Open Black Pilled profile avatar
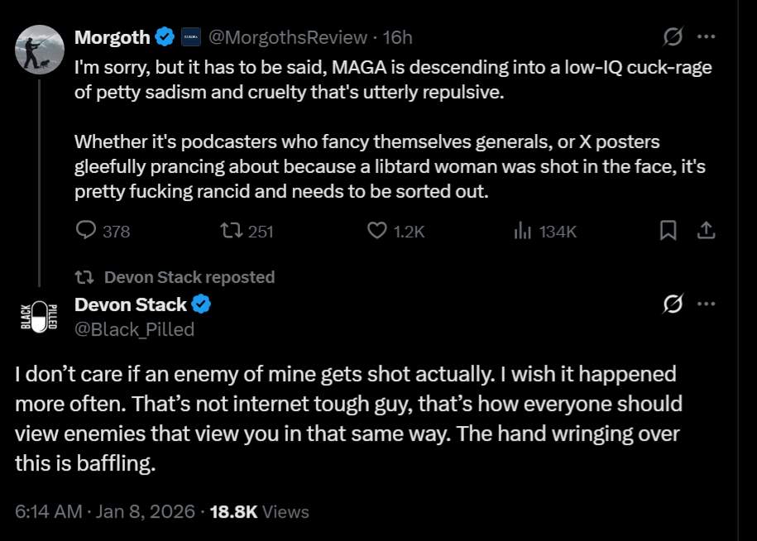This screenshot has height=541, width=757. pos(40,317)
